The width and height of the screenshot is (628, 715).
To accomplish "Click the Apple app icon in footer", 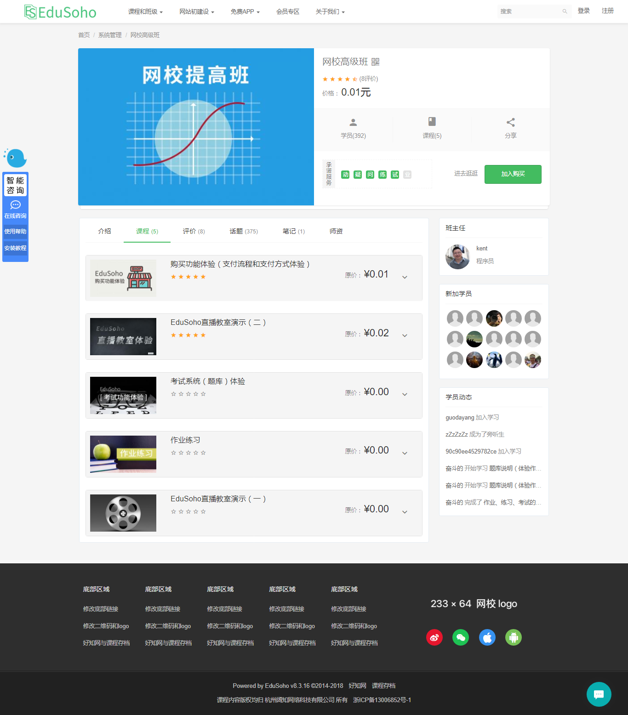I will 487,637.
